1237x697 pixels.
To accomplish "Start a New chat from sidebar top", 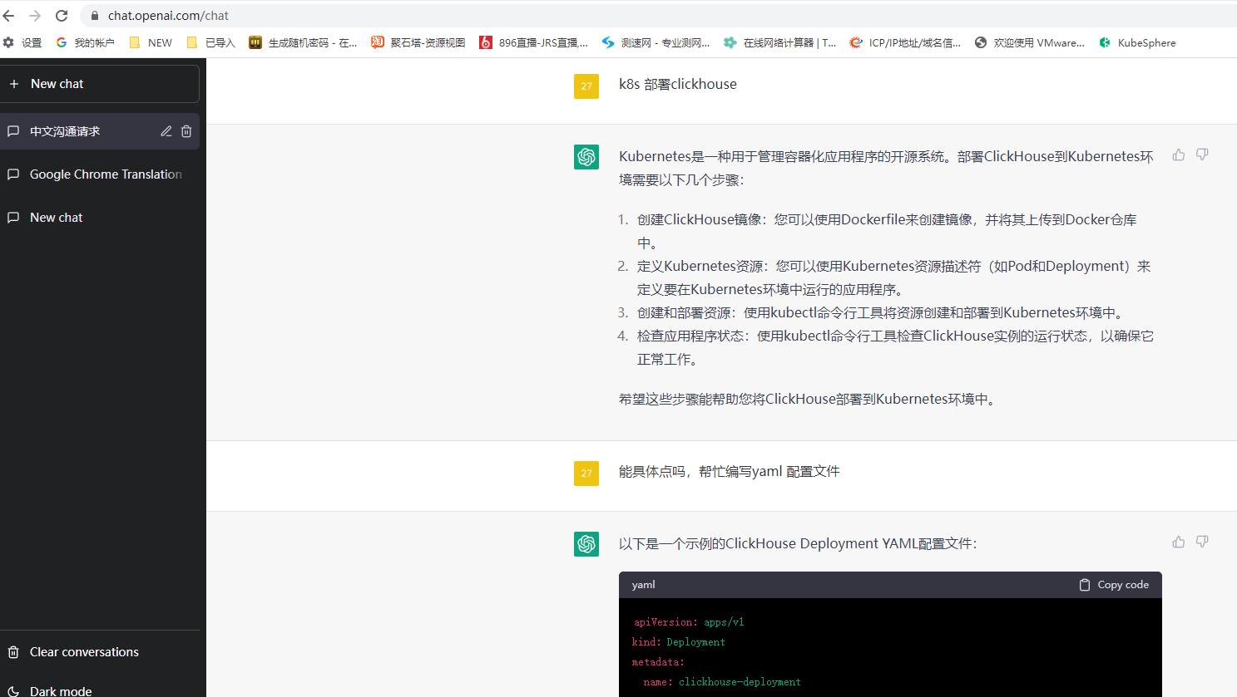I will pos(100,84).
